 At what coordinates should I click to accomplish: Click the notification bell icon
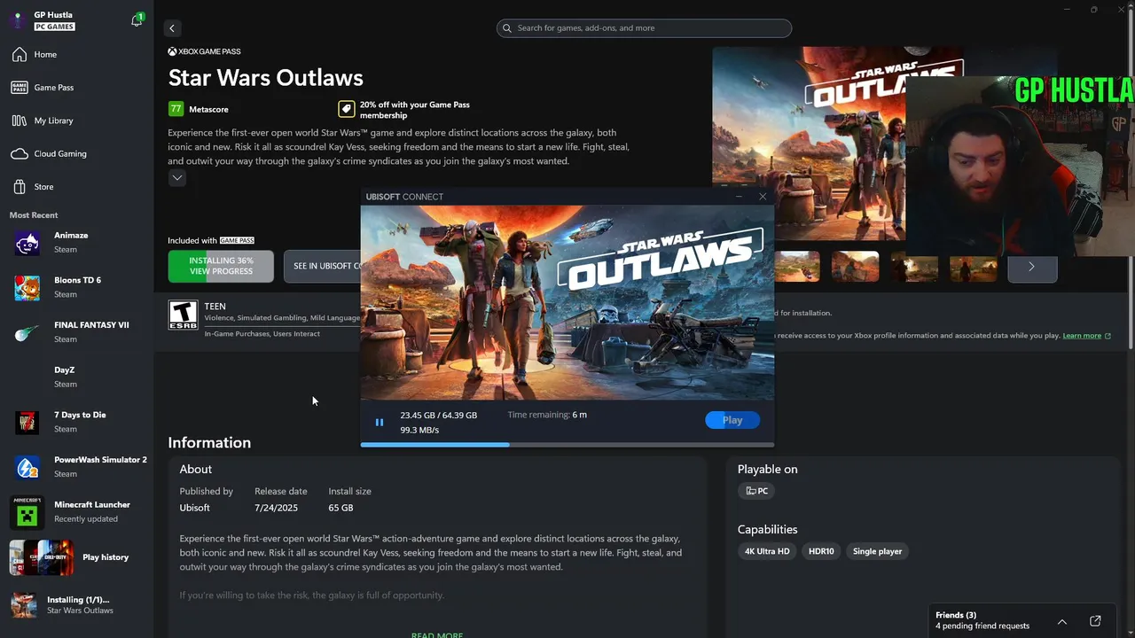coord(137,19)
